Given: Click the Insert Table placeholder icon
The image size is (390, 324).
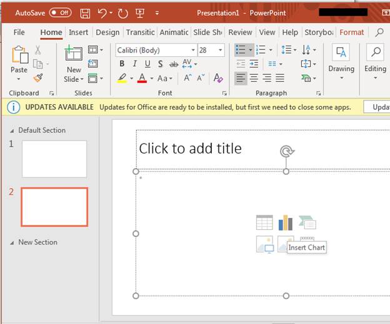Looking at the screenshot, I should coord(264,222).
